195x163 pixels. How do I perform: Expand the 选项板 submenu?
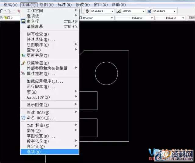(x=49, y=16)
